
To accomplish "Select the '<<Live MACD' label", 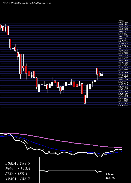I will (x=110, y=176).
